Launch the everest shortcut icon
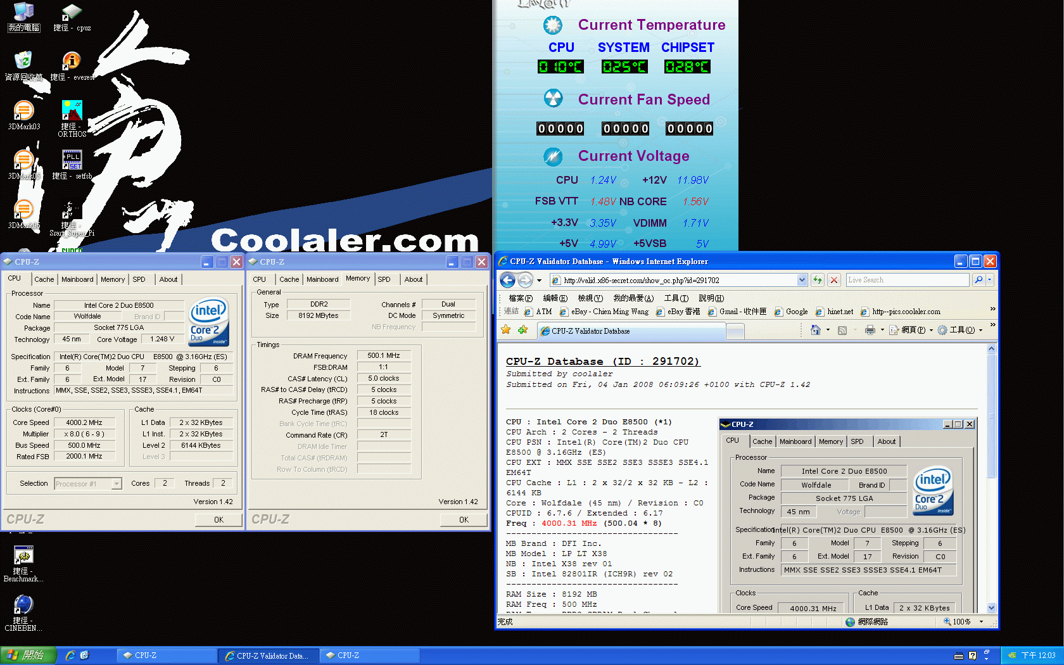The image size is (1064, 665). click(72, 66)
